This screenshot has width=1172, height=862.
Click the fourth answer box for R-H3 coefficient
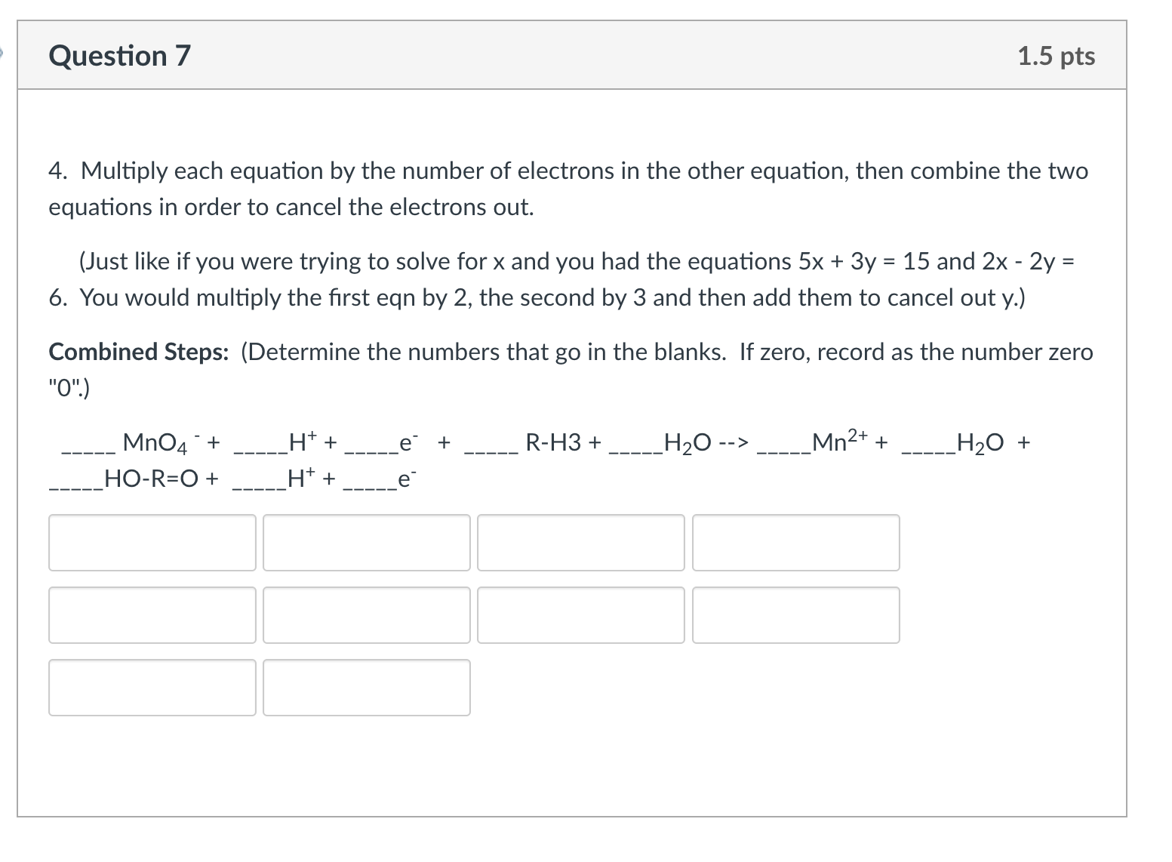pyautogui.click(x=794, y=542)
